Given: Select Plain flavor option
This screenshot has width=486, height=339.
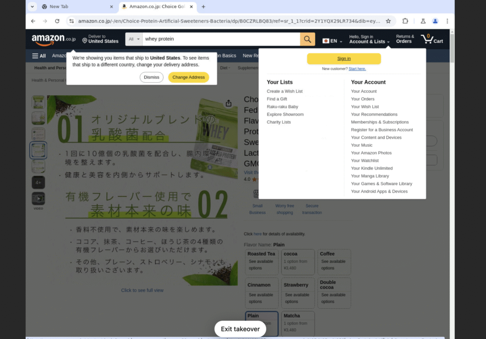Looking at the screenshot, I should (x=262, y=323).
